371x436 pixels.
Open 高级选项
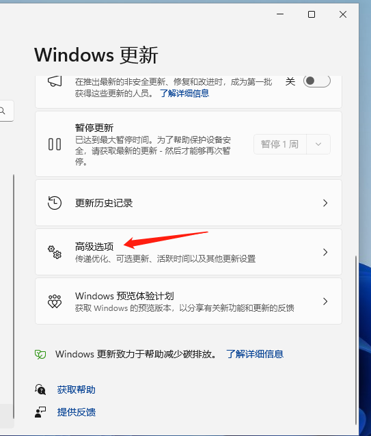click(189, 252)
